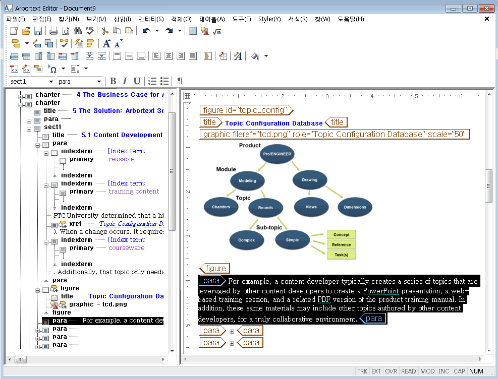Click the Insert Markup tag icon
Image resolution: width=498 pixels, height=379 pixels.
click(16, 43)
